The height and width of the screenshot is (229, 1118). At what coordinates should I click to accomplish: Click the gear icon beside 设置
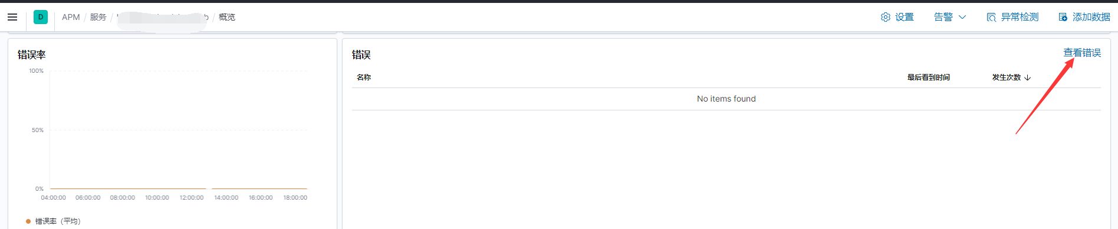pos(885,17)
